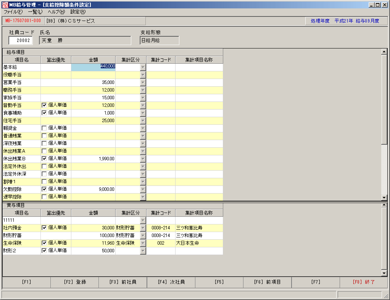Click the 項目名 column header in 賞与項目
390x300 pixels.
coord(22,213)
